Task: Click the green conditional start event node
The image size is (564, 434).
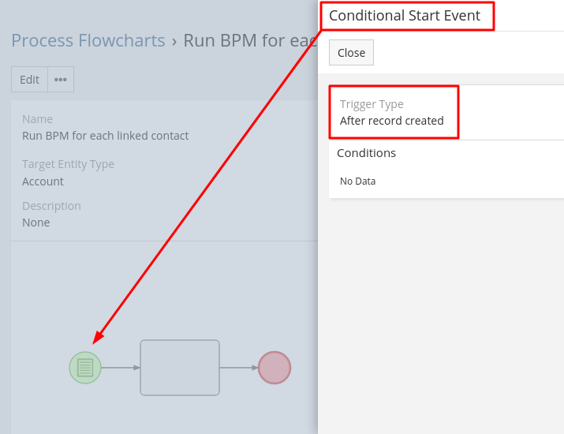Action: pos(85,368)
